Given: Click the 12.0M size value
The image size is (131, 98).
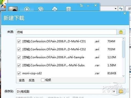Looking at the screenshot, I should point(112,57).
